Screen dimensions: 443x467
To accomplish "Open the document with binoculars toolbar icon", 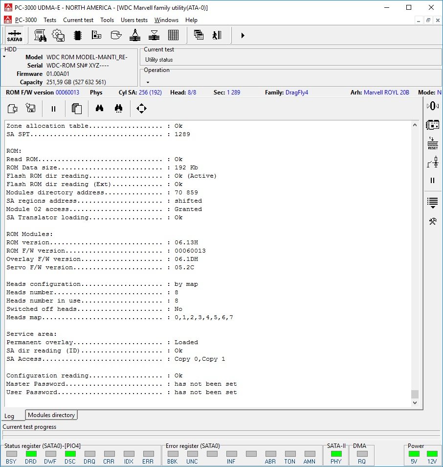I will 40,35.
